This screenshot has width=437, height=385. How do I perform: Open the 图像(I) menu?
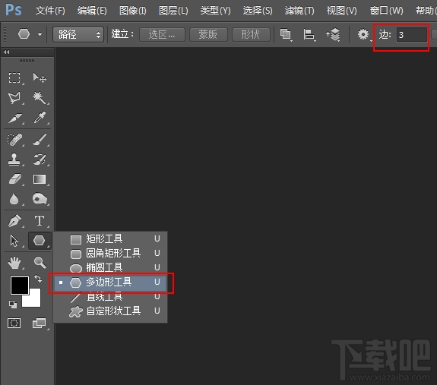coord(133,11)
